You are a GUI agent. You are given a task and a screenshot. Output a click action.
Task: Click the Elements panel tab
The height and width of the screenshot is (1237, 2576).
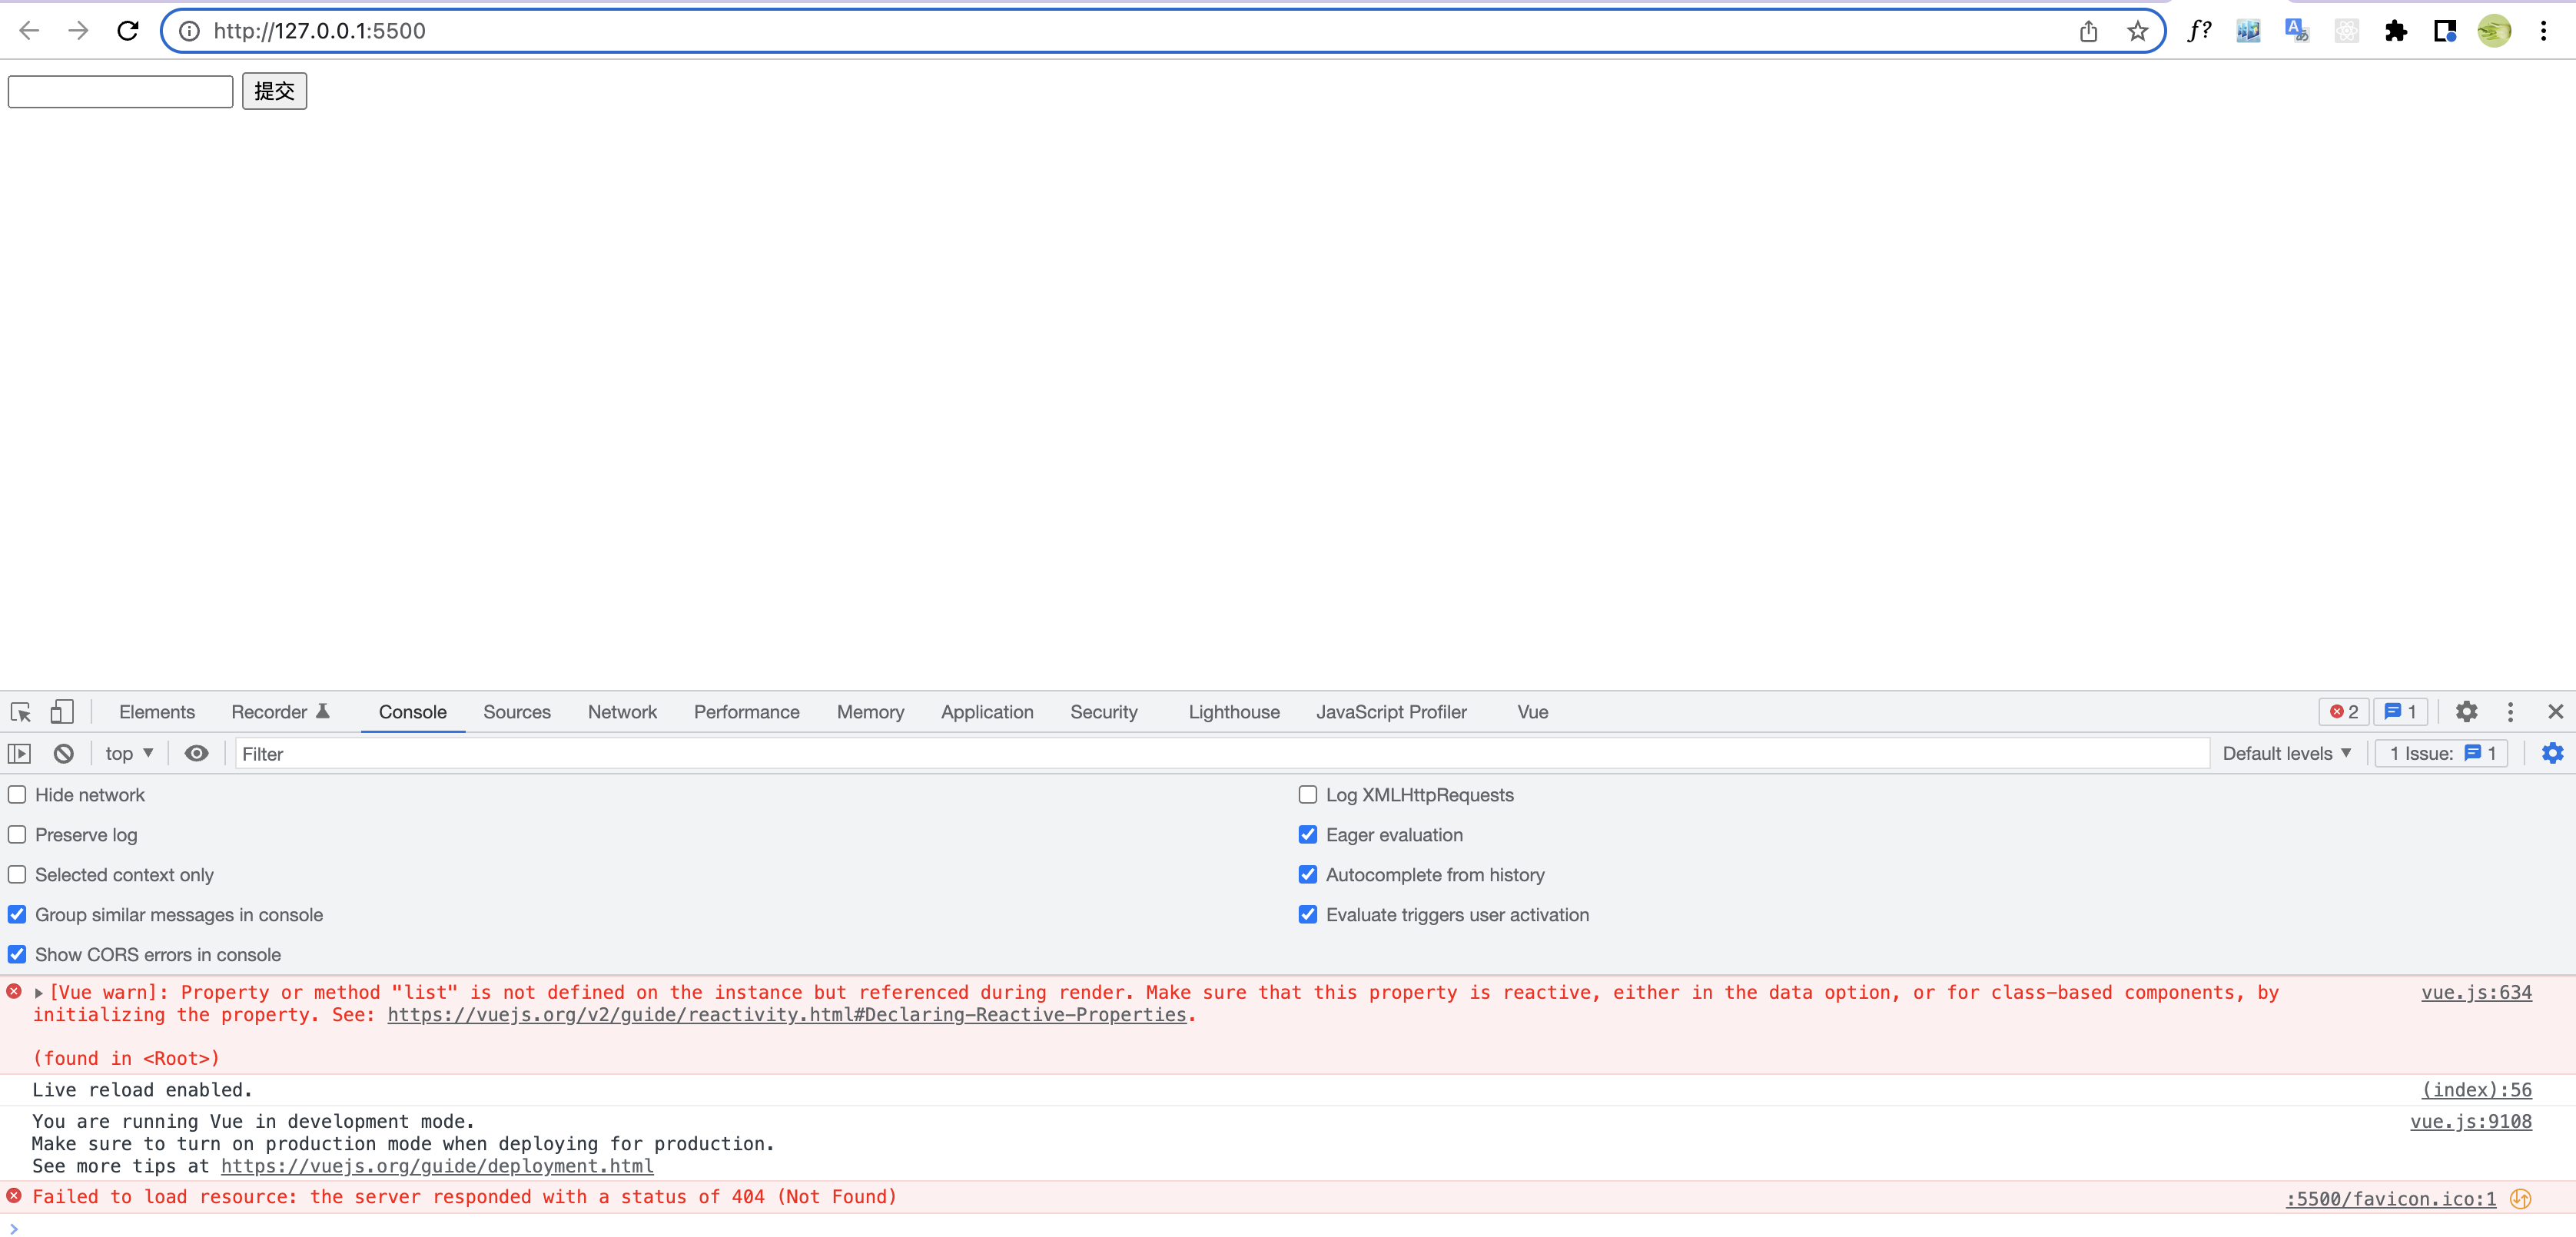(x=156, y=711)
